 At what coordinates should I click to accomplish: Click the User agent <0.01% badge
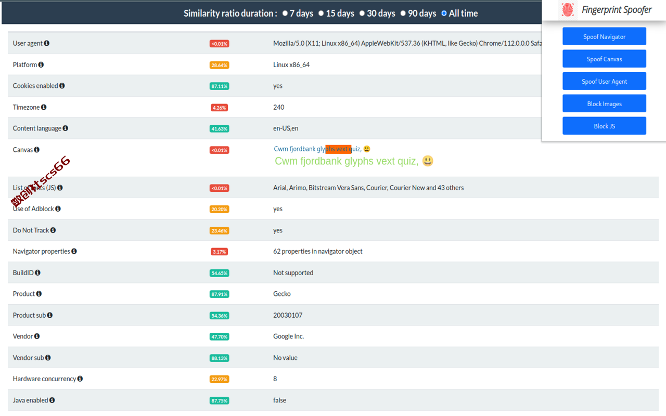click(219, 44)
